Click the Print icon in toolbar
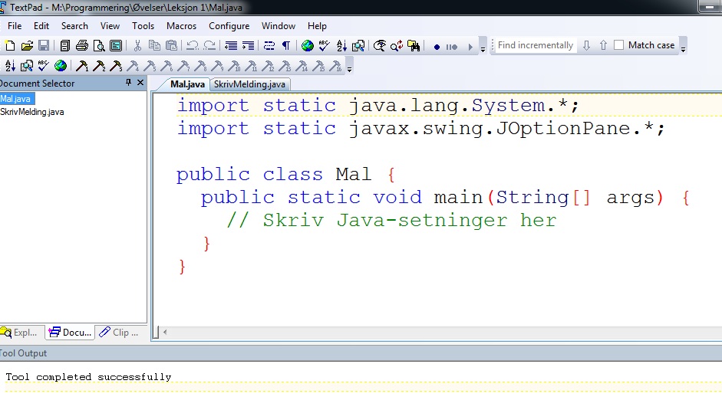 [82, 46]
